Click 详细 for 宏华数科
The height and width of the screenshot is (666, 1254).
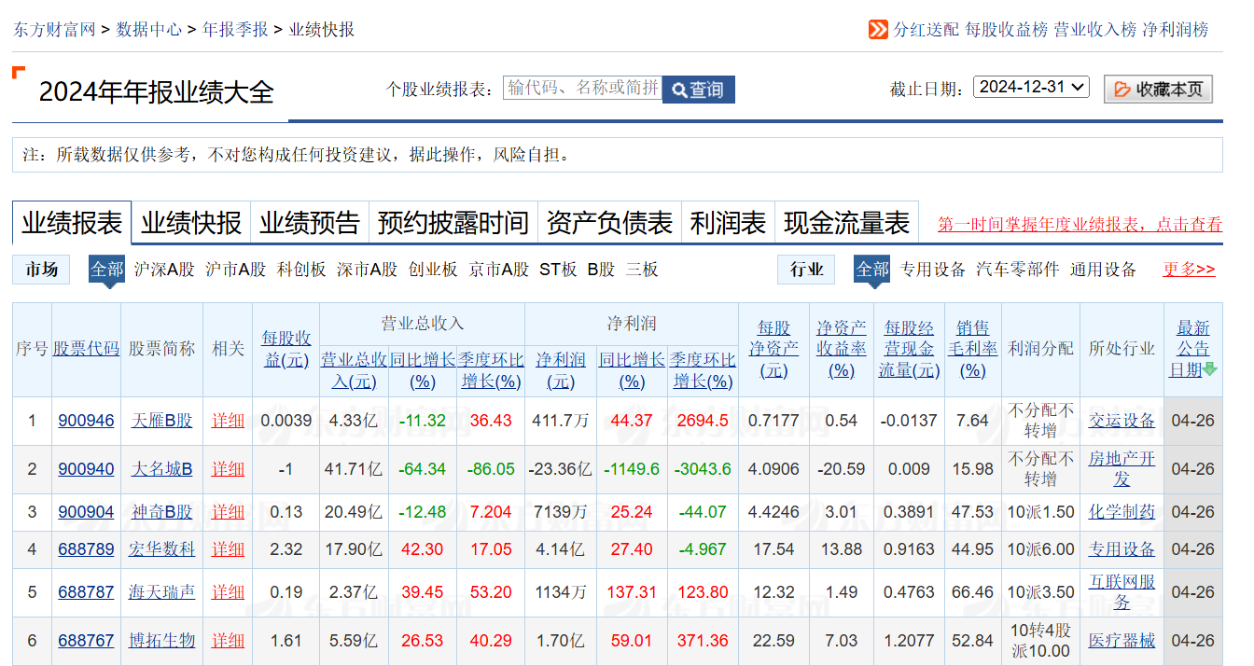pyautogui.click(x=228, y=549)
